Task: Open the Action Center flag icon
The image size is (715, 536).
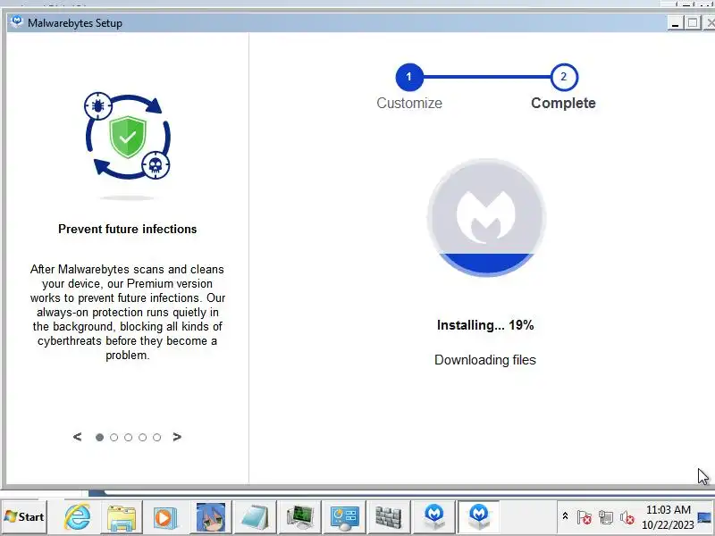Action: tap(584, 517)
